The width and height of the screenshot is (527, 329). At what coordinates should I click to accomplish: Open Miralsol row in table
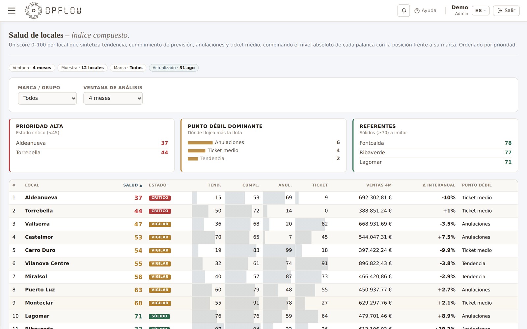coord(263,277)
